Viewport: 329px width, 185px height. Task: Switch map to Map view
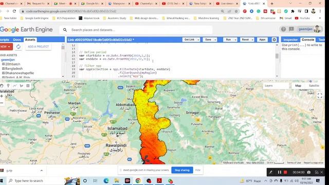(298, 86)
